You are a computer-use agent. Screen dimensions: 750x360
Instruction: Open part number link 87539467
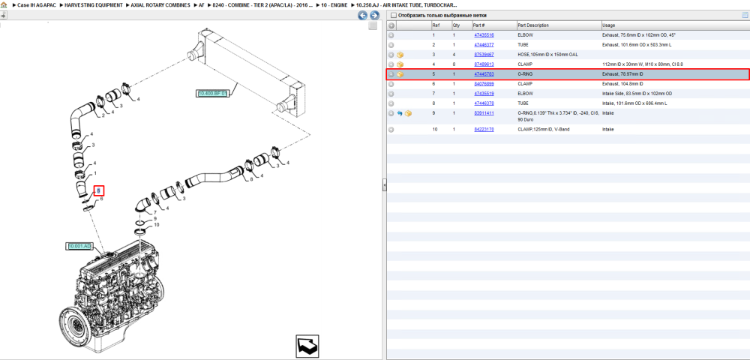[x=484, y=55]
